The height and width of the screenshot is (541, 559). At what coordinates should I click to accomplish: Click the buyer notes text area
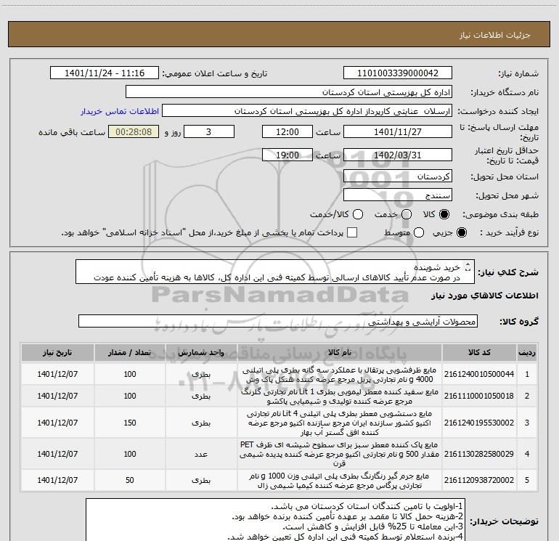coord(276,521)
